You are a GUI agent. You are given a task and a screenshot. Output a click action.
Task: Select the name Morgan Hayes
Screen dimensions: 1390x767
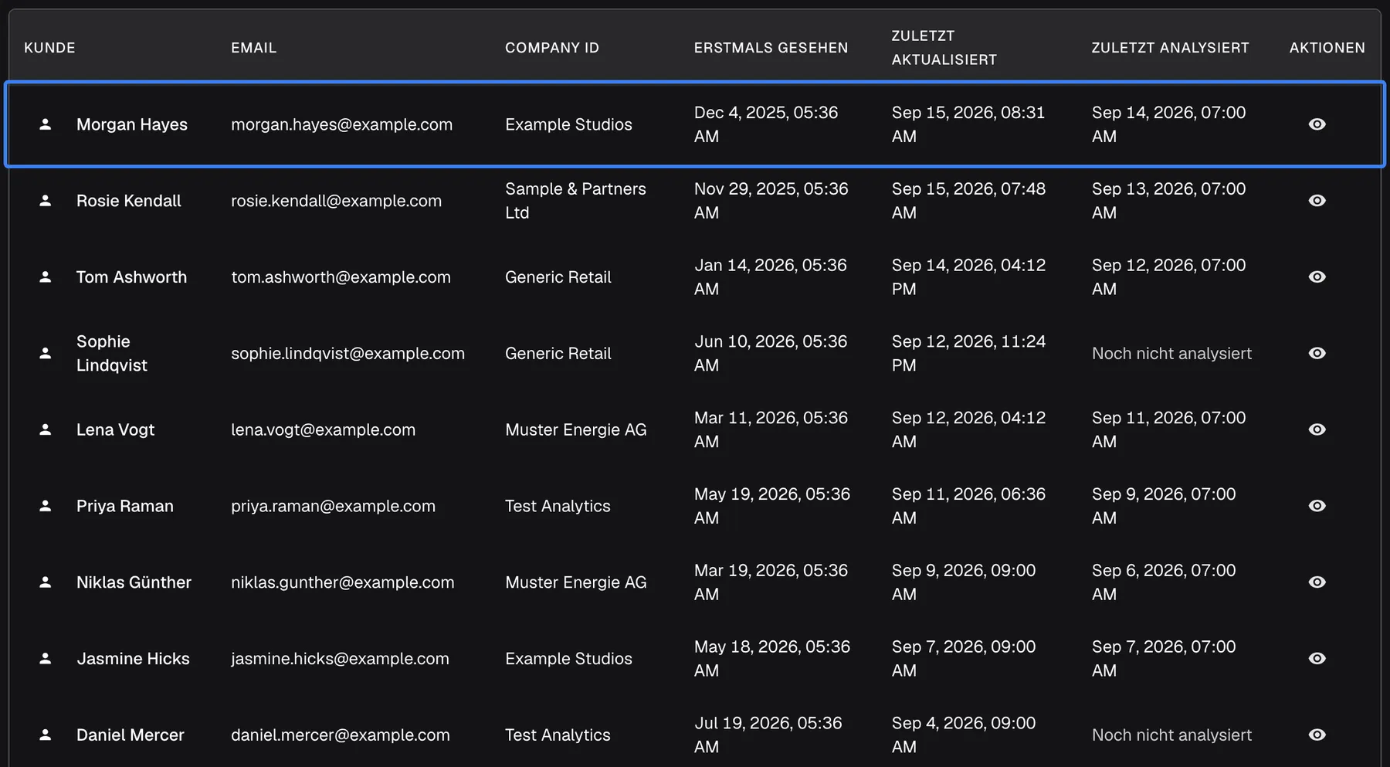coord(132,124)
